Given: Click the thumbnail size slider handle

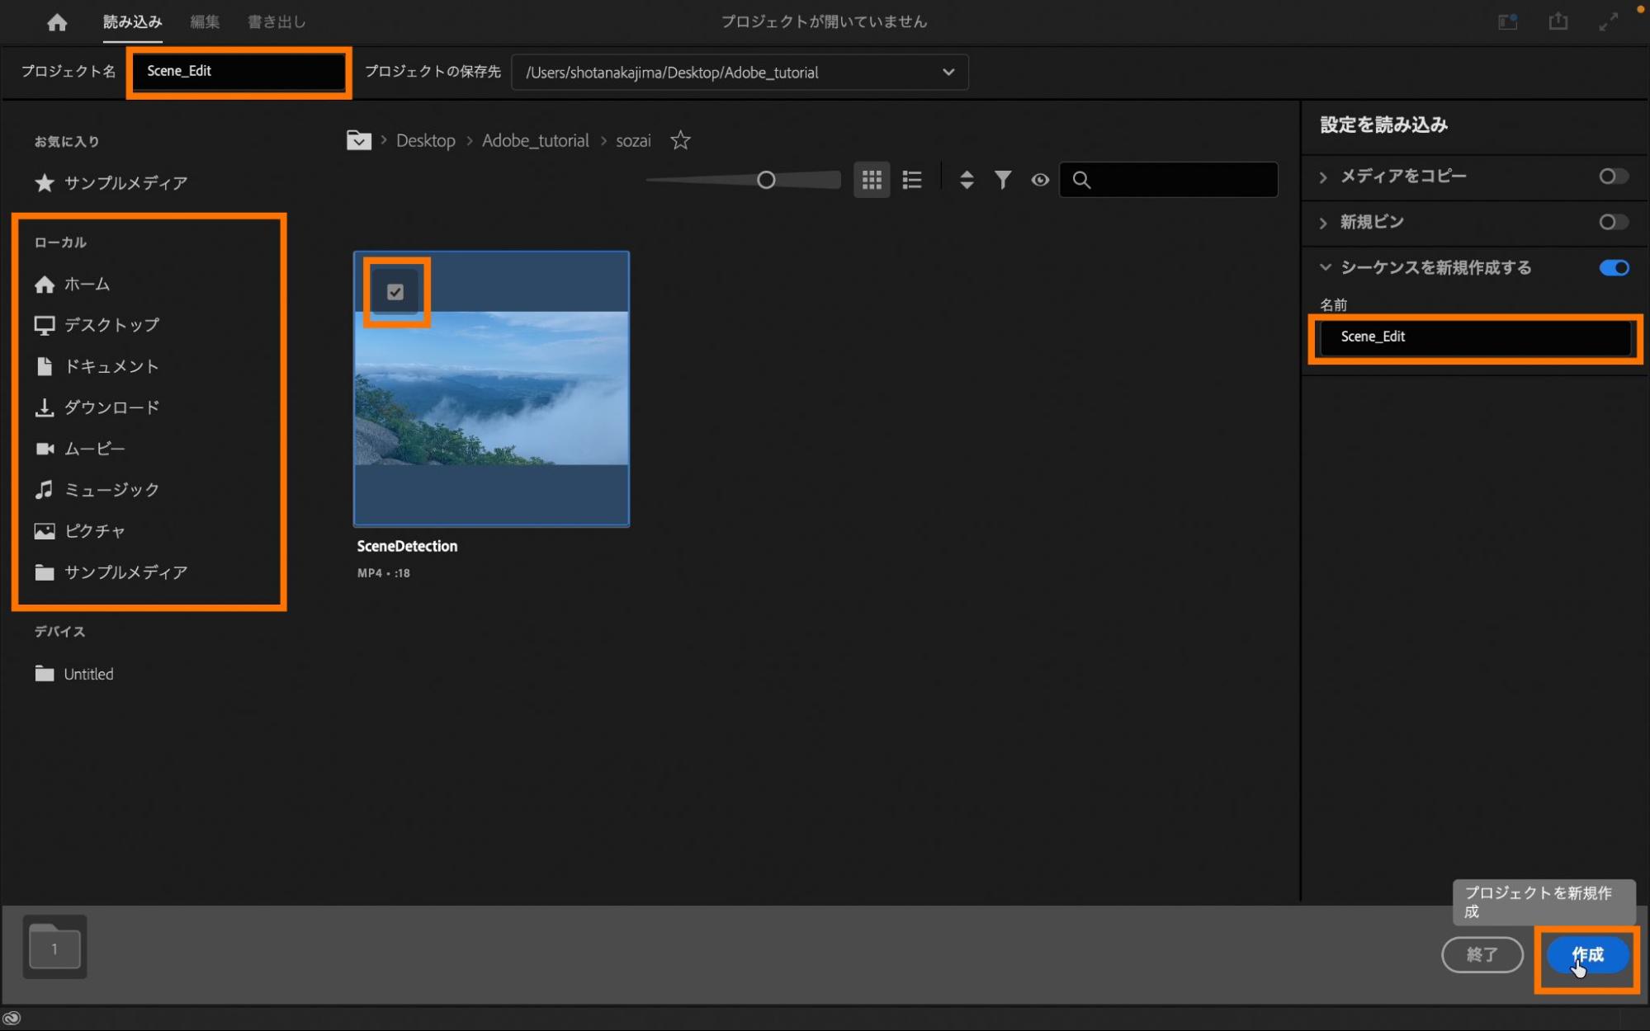Looking at the screenshot, I should [766, 180].
